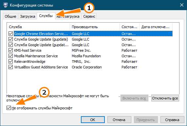Toggle checkbox for the truncated Google Update (gupdat…) row
Viewport: 187px width, 126px height.
tap(10, 45)
